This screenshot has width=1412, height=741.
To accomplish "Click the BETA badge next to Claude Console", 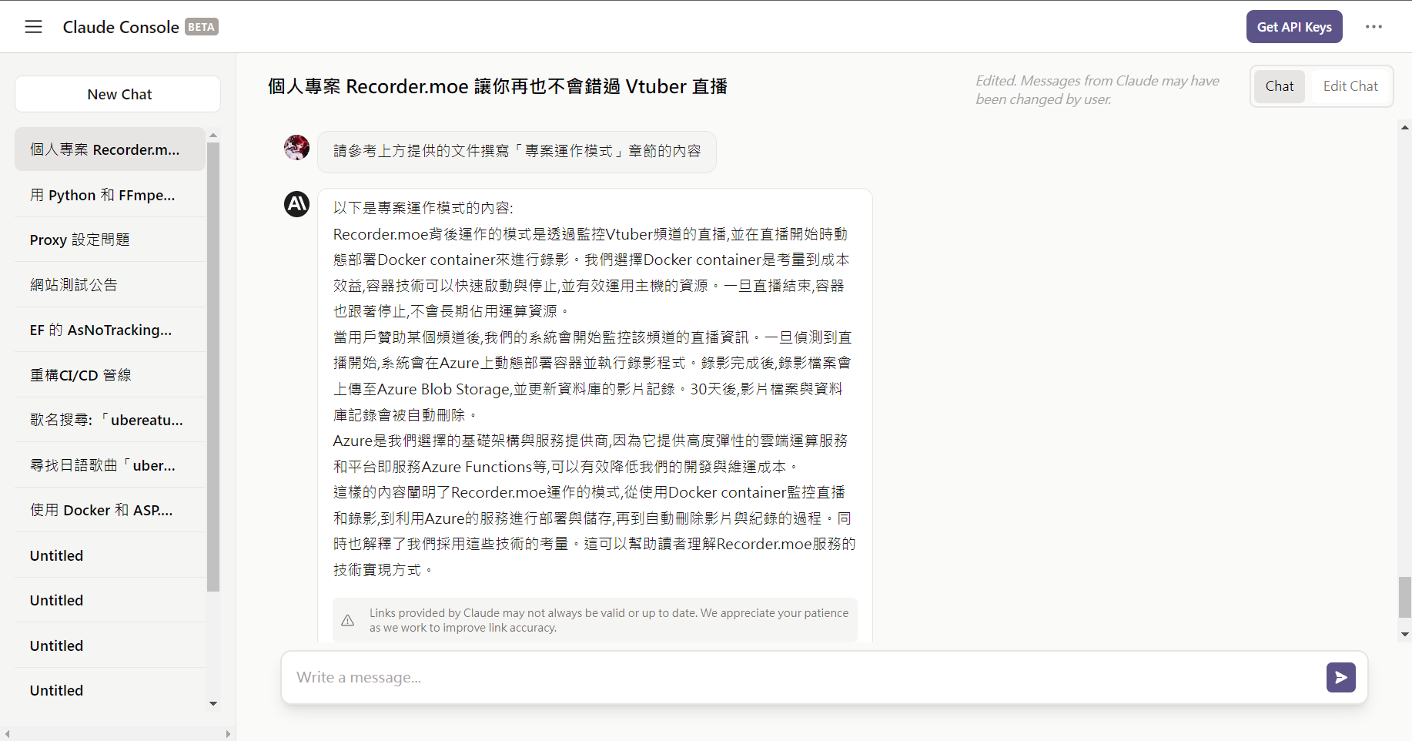I will point(201,27).
